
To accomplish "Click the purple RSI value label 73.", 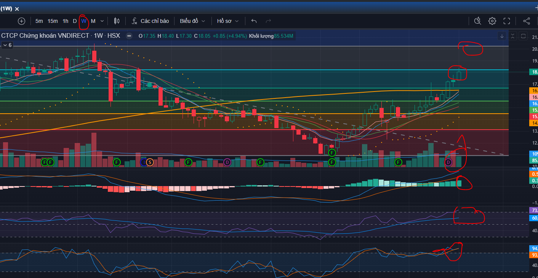I will pyautogui.click(x=534, y=211).
